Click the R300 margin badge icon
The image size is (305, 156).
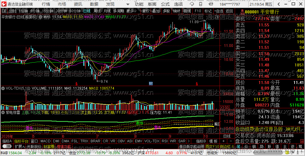pos(242,12)
